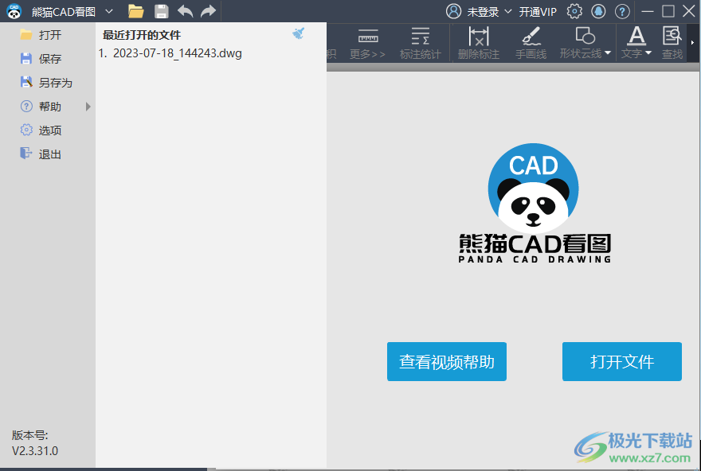
Task: Clear recent files with the broom icon
Action: coord(298,33)
